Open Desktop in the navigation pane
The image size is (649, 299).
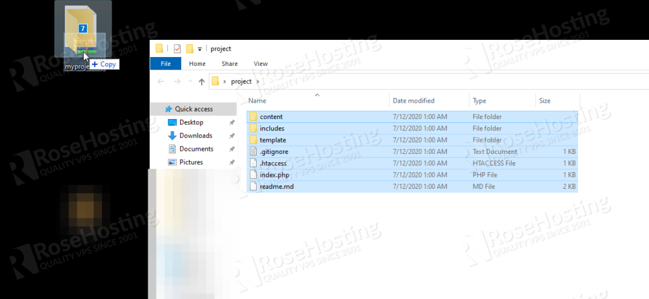pos(191,122)
